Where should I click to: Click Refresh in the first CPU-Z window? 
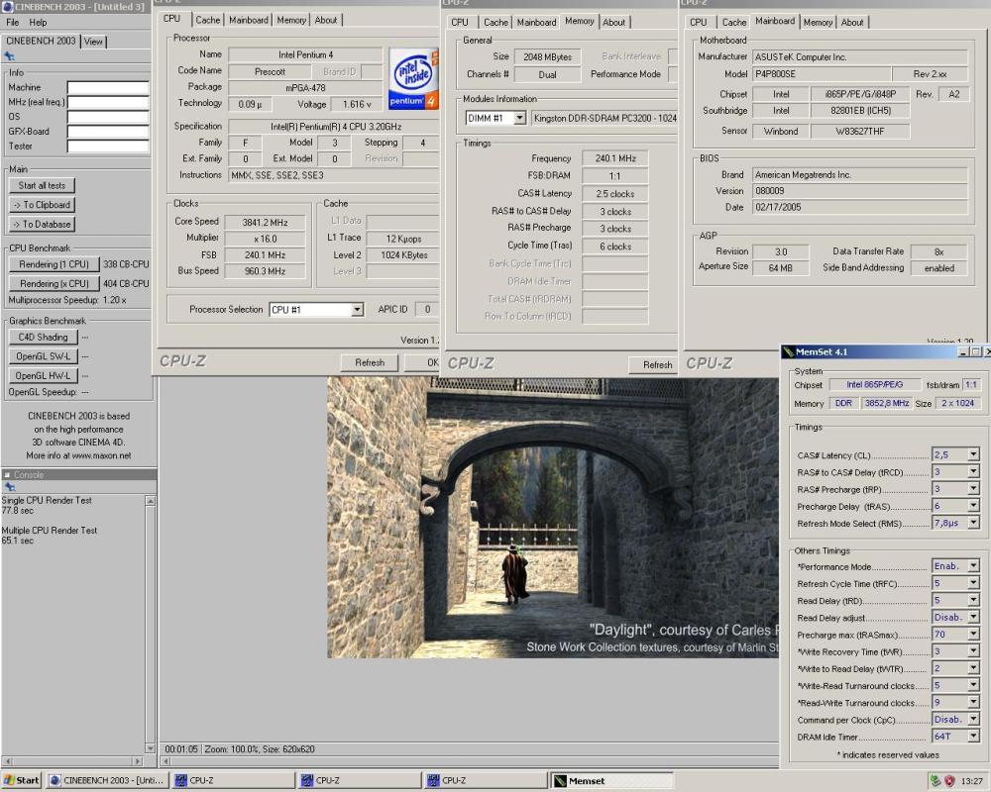pos(370,362)
